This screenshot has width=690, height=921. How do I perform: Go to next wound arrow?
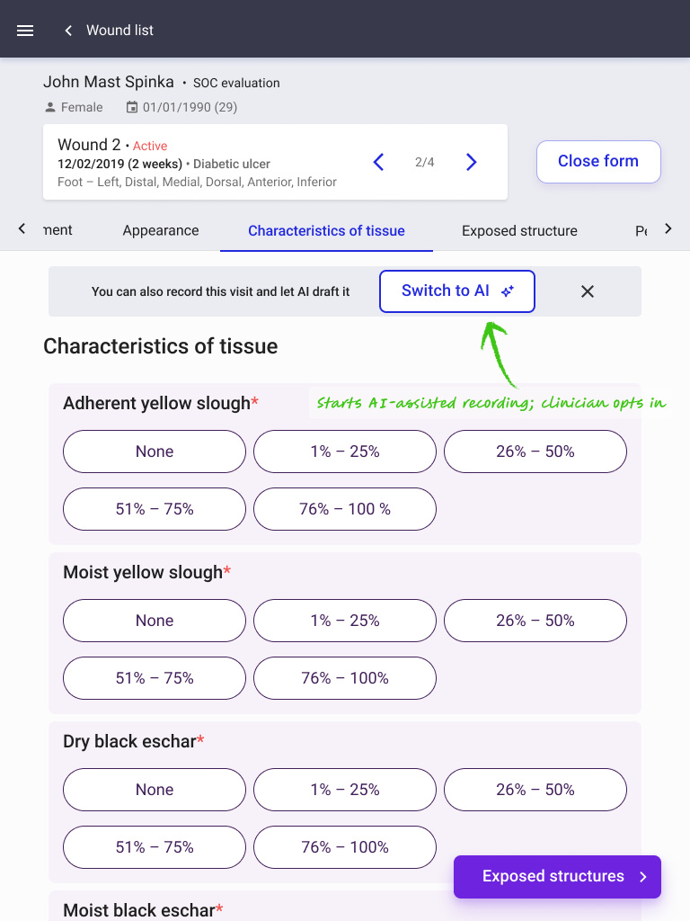[471, 162]
